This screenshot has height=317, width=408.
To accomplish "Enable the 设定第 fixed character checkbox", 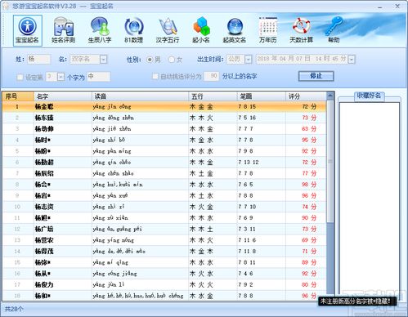I will click(20, 78).
